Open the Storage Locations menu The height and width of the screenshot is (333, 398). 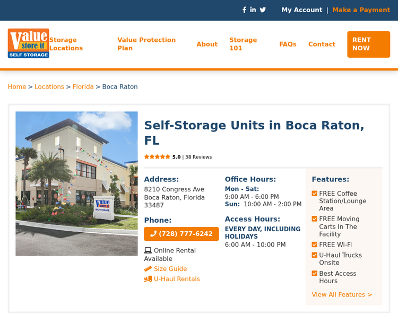point(66,44)
